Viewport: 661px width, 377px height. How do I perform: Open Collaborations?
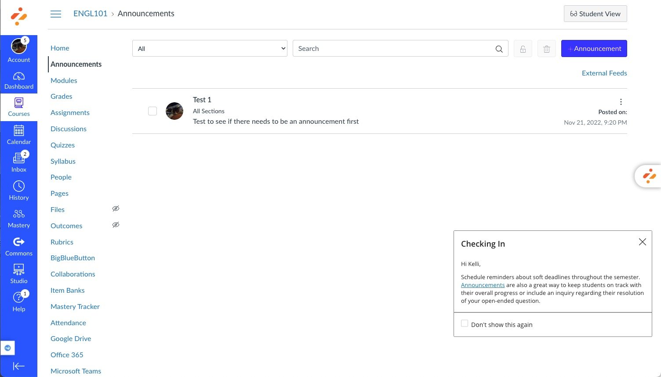coord(73,274)
